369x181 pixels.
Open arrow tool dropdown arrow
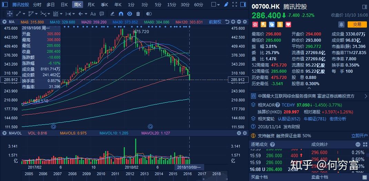(x=86, y=14)
